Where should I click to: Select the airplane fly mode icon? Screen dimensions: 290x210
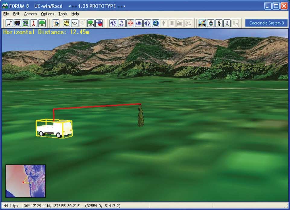click(139, 23)
